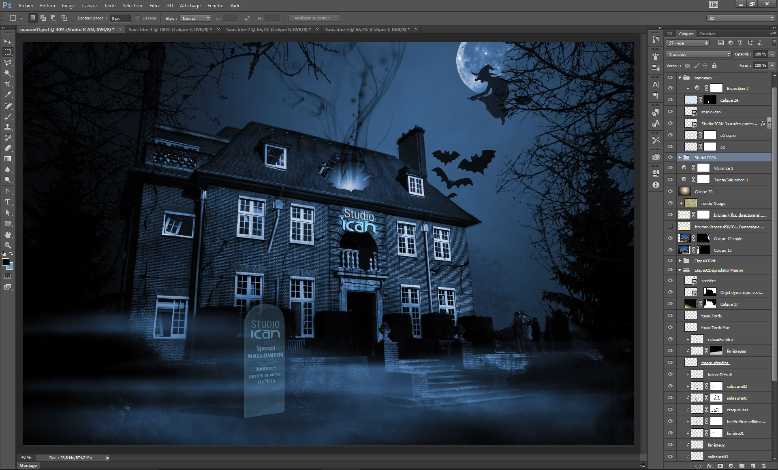
Task: Select the Magic Wand tool
Action: (x=8, y=73)
